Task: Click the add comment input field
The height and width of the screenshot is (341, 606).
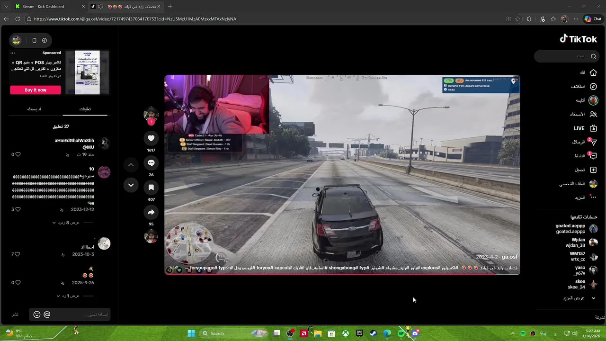Action: tap(70, 314)
